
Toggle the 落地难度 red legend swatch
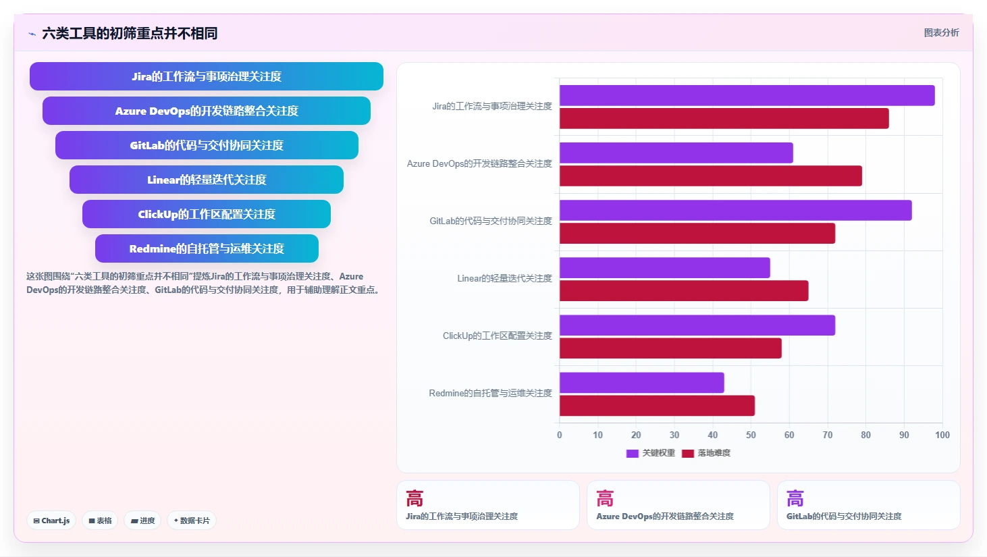pos(688,453)
